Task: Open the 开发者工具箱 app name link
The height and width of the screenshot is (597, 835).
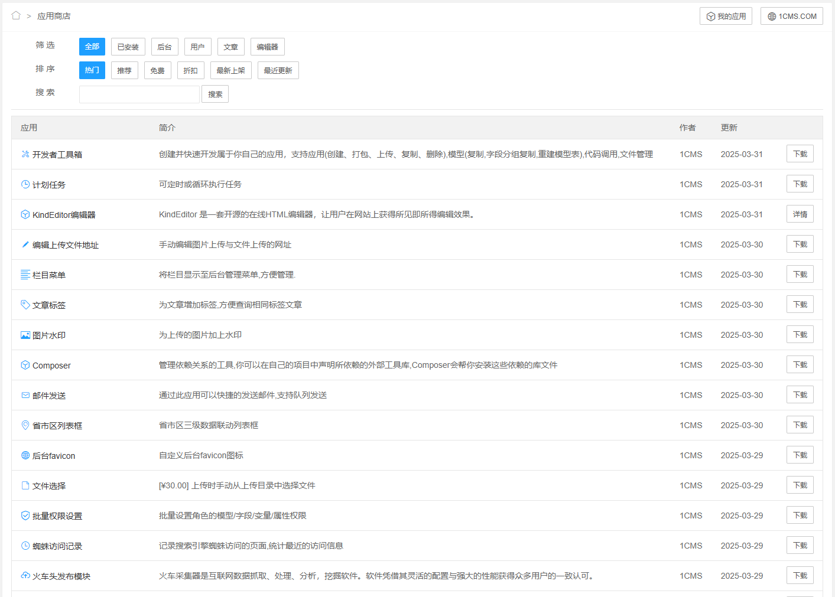Action: 57,155
